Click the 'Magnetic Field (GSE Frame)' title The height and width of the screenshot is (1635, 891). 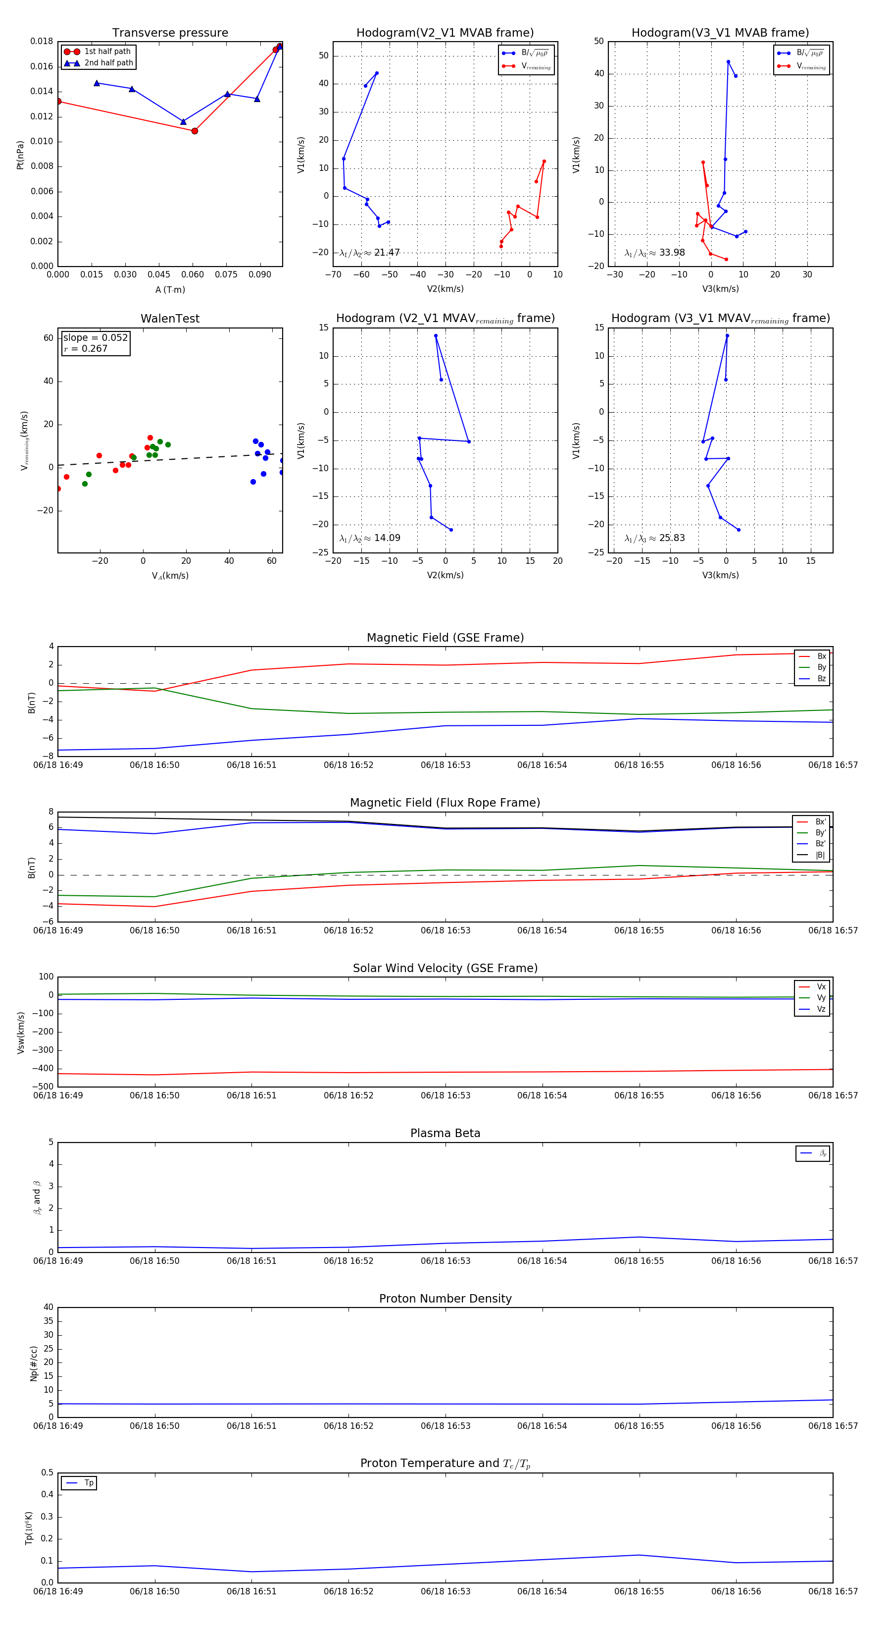[445, 638]
